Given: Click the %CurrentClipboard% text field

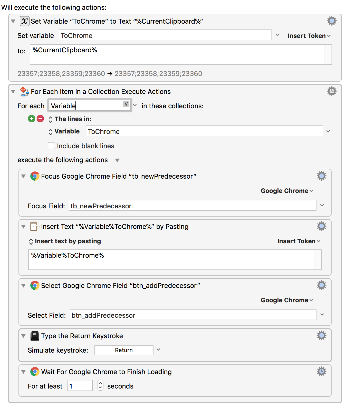Looking at the screenshot, I should 181,54.
